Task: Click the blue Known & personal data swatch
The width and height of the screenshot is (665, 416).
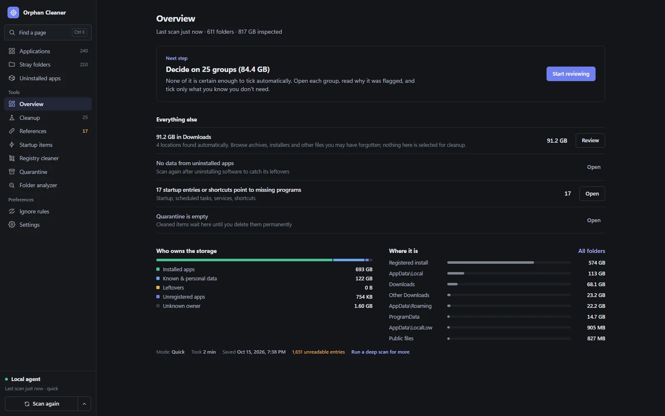Action: tap(158, 278)
